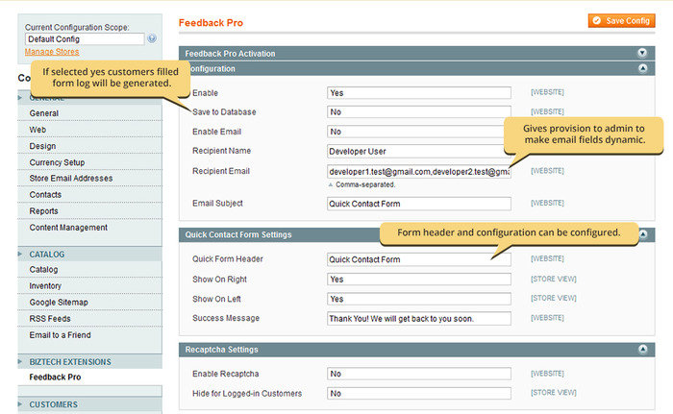Click the Email Subject text field
This screenshot has height=414, width=673.
(x=418, y=204)
